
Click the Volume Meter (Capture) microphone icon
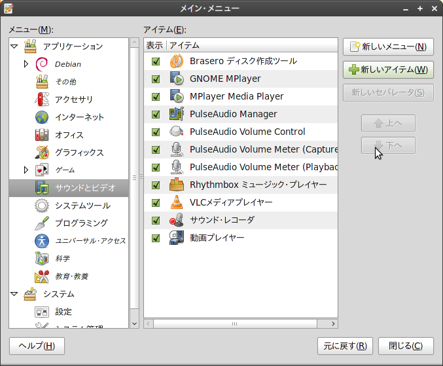177,149
